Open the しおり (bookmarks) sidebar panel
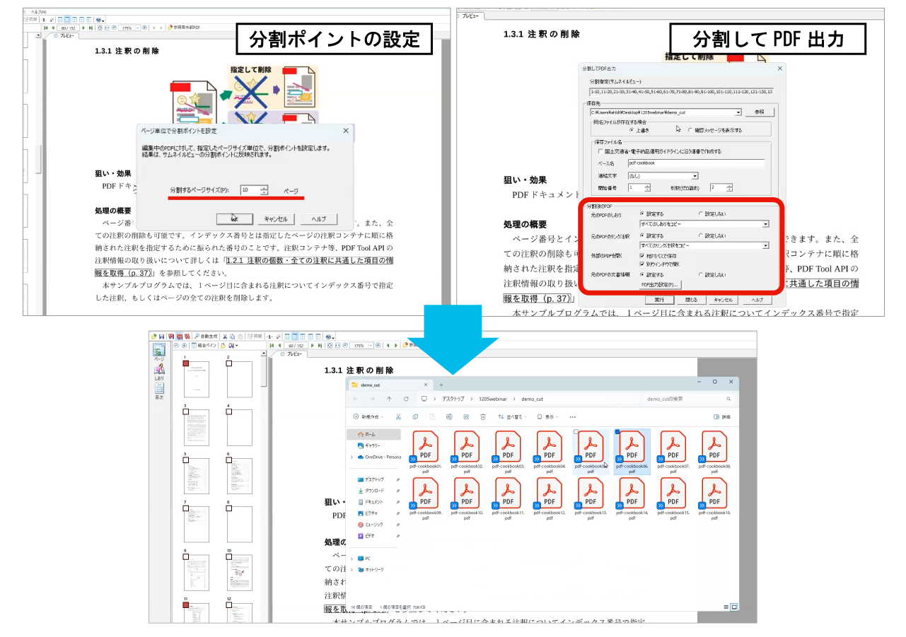The image size is (906, 637). click(x=159, y=370)
